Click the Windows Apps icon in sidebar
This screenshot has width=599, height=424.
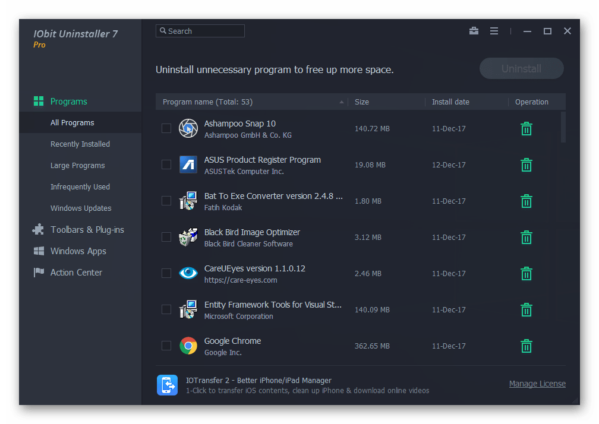pos(38,251)
